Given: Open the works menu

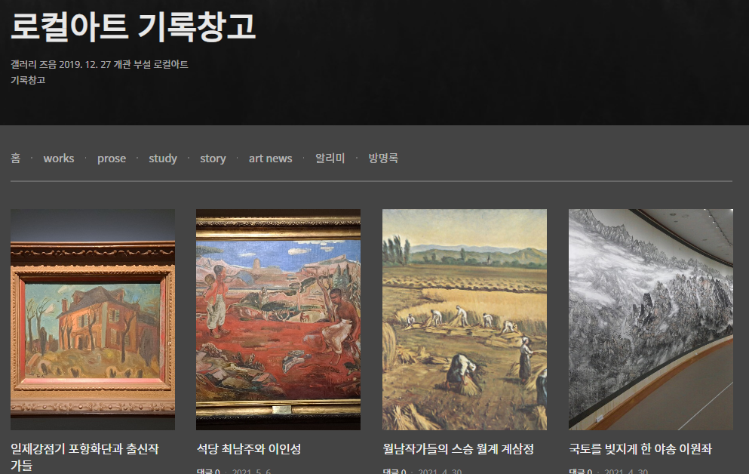Looking at the screenshot, I should pos(59,159).
